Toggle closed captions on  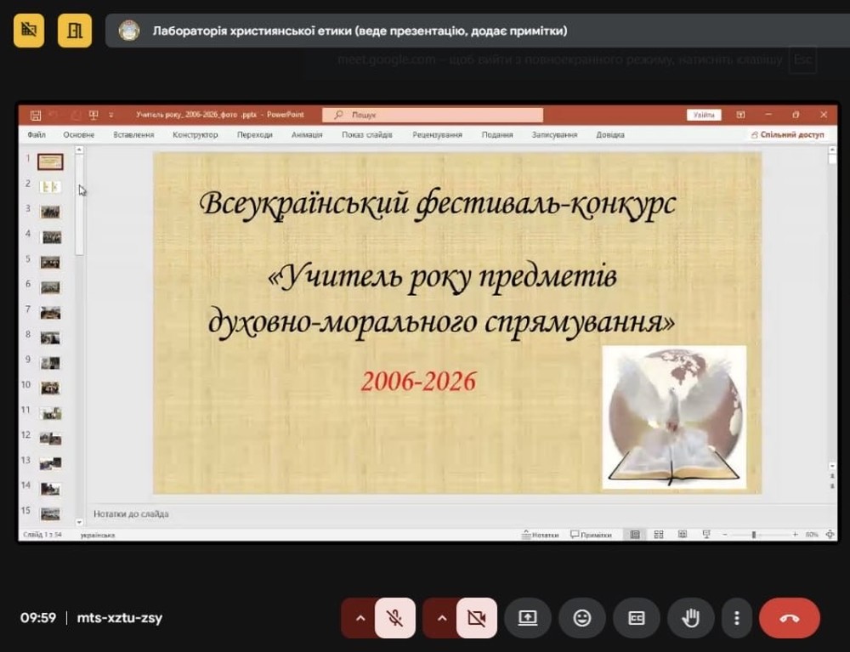(637, 618)
